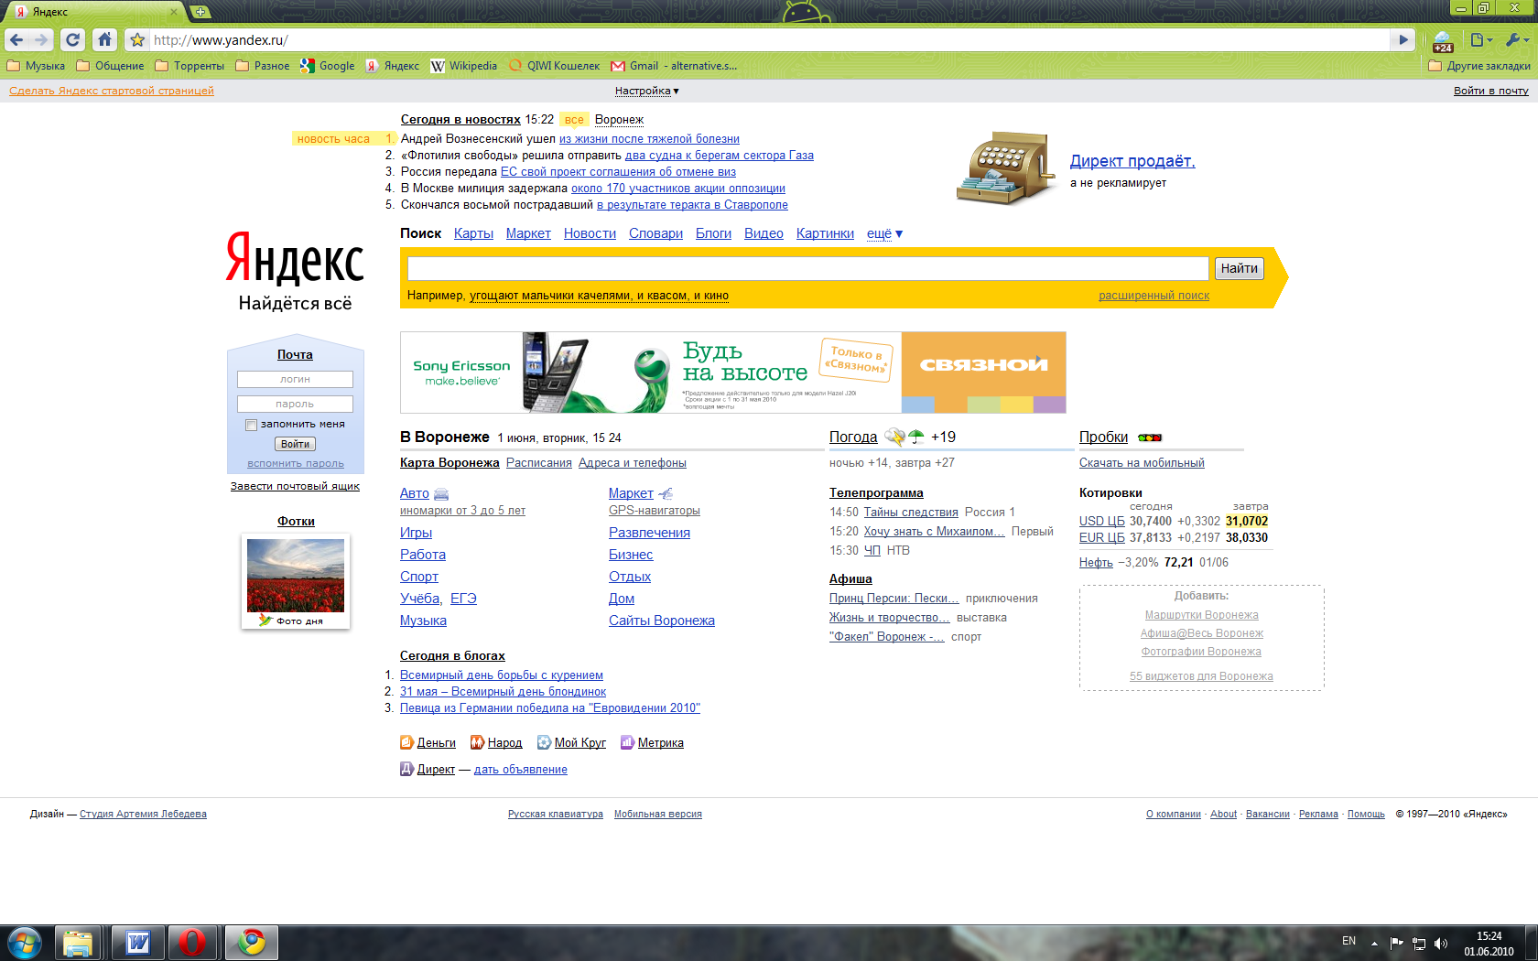Viewport: 1538px width, 961px height.
Task: Bookmark this page with the star icon
Action: coord(137,40)
